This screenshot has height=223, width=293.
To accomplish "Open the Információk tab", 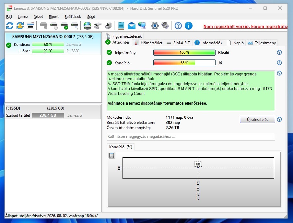I will tap(208, 43).
